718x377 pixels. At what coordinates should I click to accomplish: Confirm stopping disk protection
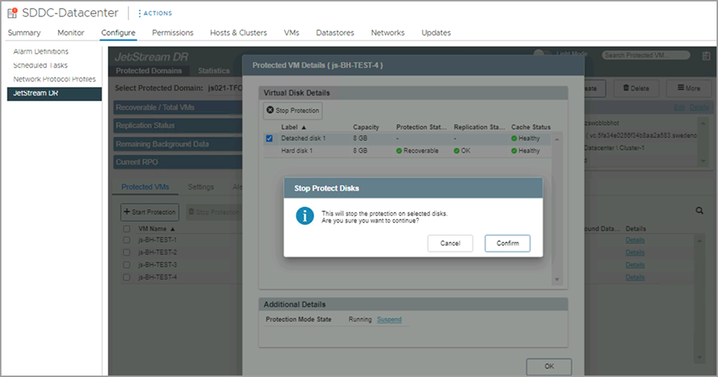coord(507,243)
